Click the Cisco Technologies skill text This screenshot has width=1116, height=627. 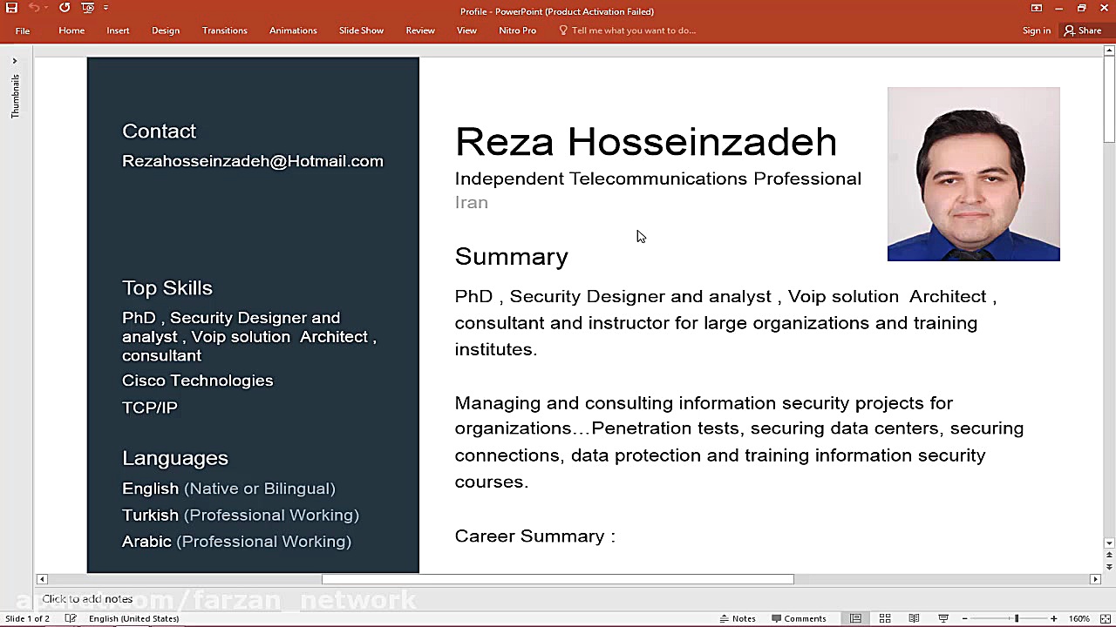pos(198,381)
